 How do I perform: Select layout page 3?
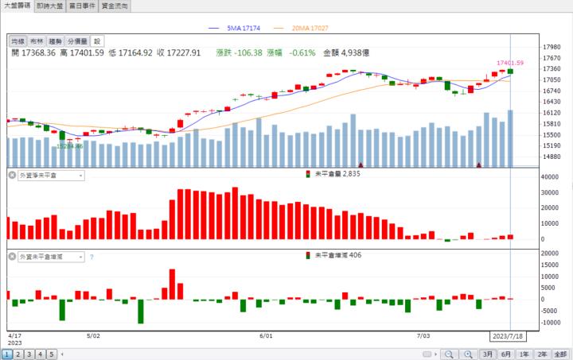click(29, 354)
